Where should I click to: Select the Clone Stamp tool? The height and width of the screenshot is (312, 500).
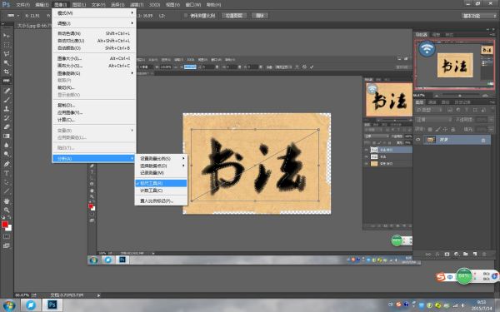click(x=7, y=109)
